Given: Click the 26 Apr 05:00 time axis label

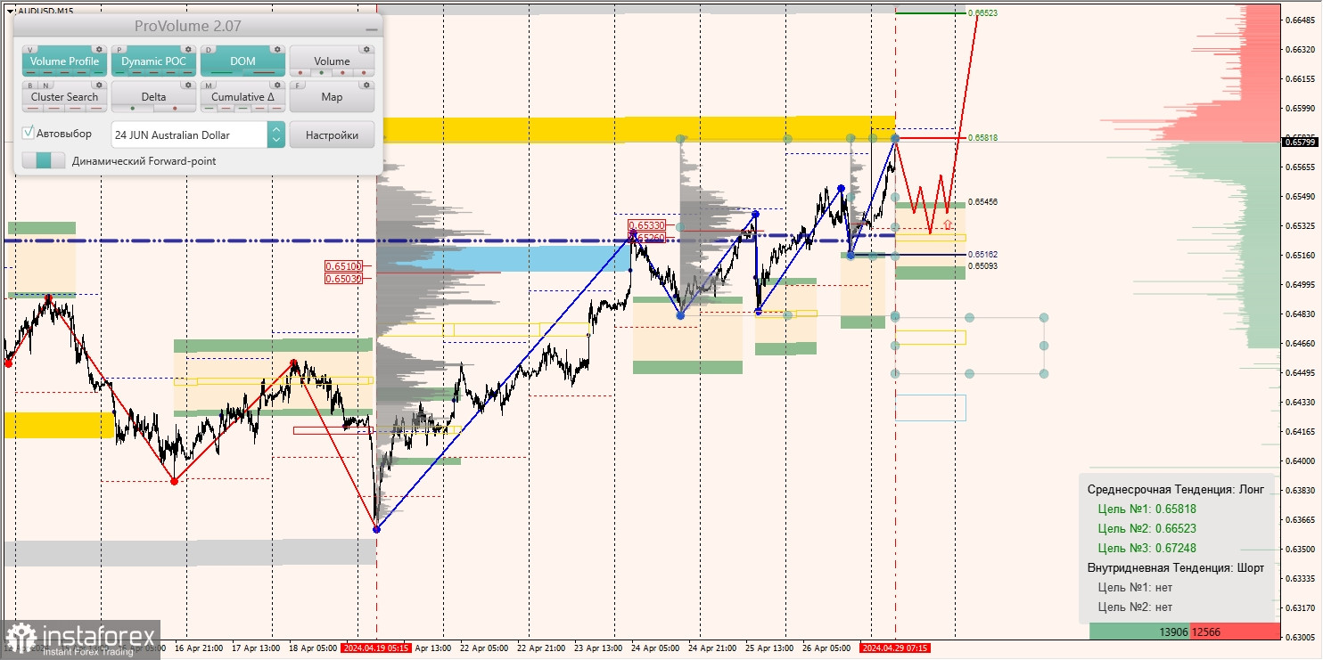Looking at the screenshot, I should [x=826, y=648].
